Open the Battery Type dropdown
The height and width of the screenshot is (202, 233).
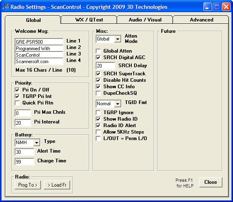(x=36, y=142)
